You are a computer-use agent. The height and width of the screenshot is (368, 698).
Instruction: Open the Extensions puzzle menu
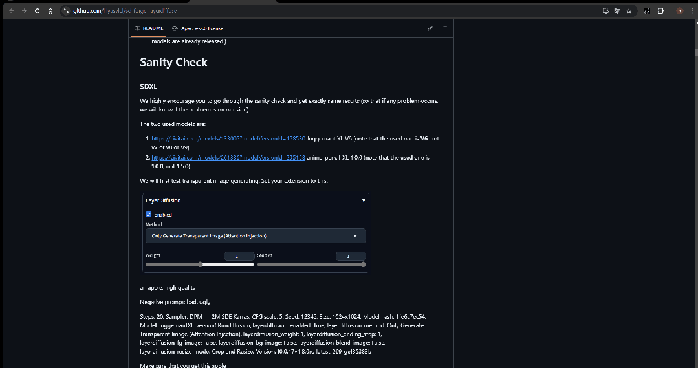coord(660,11)
